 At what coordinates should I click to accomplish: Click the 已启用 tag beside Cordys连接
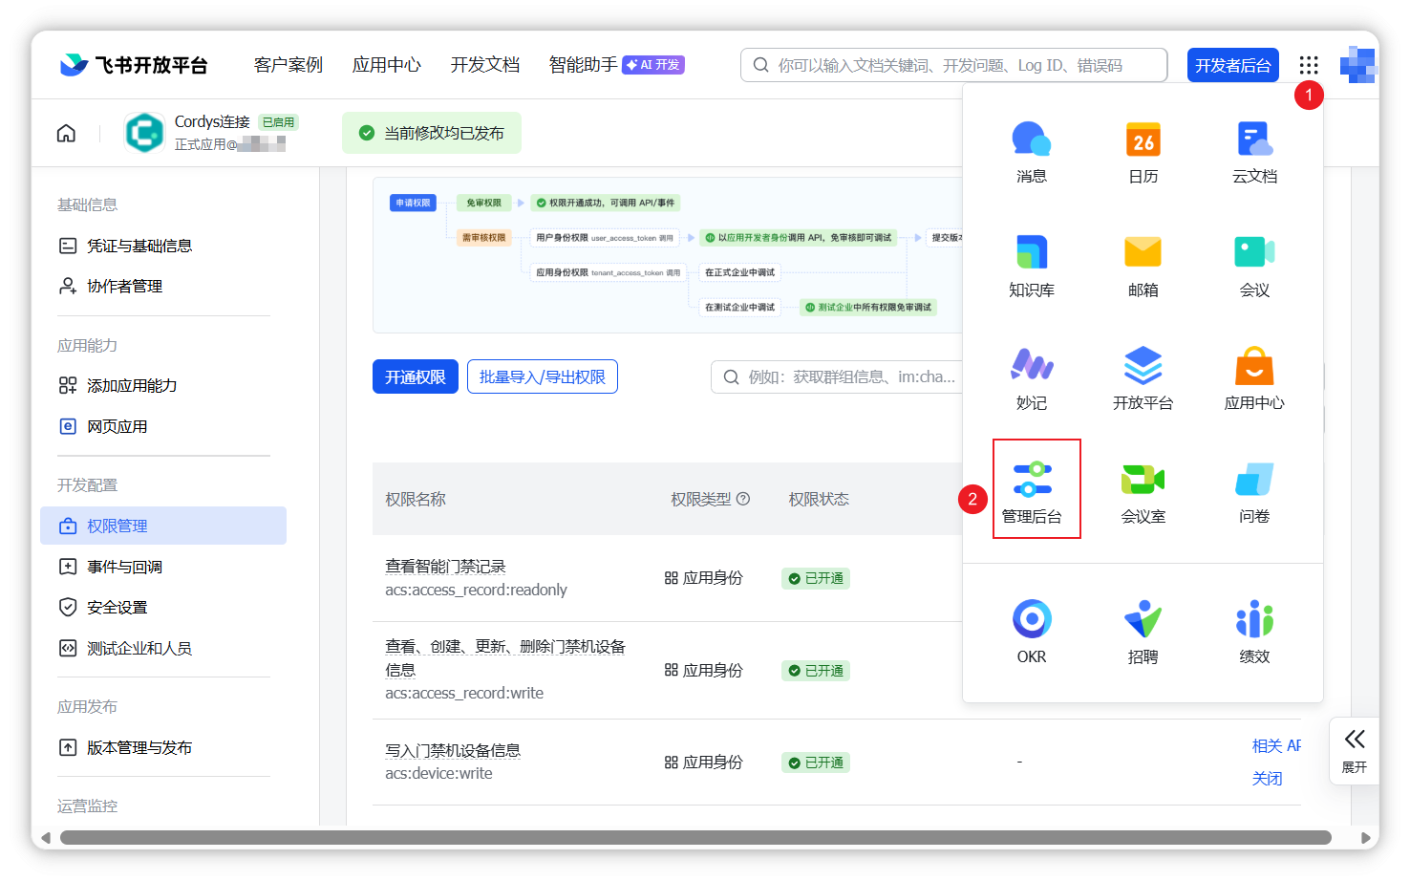coord(279,122)
